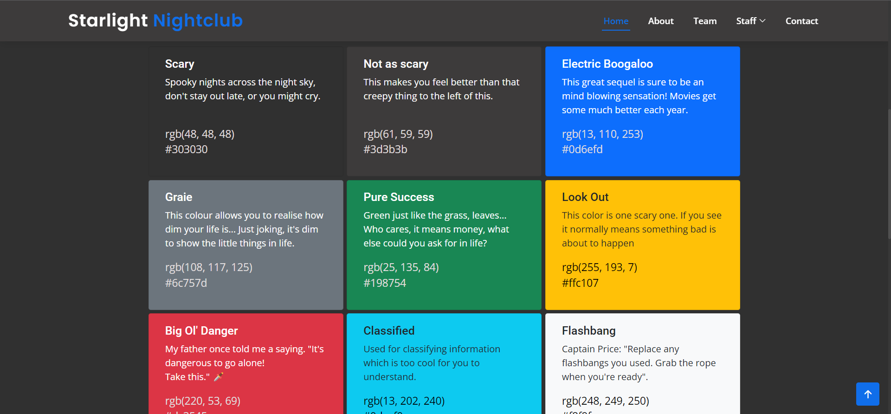Select the Look Out yellow card
Screen dimensions: 891x414
pyautogui.click(x=642, y=245)
